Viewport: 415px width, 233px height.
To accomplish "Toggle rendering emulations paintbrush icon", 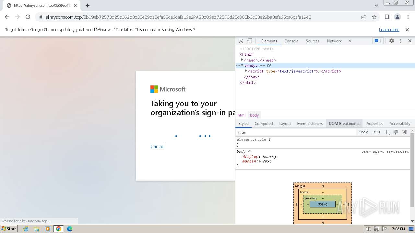I will (396, 132).
